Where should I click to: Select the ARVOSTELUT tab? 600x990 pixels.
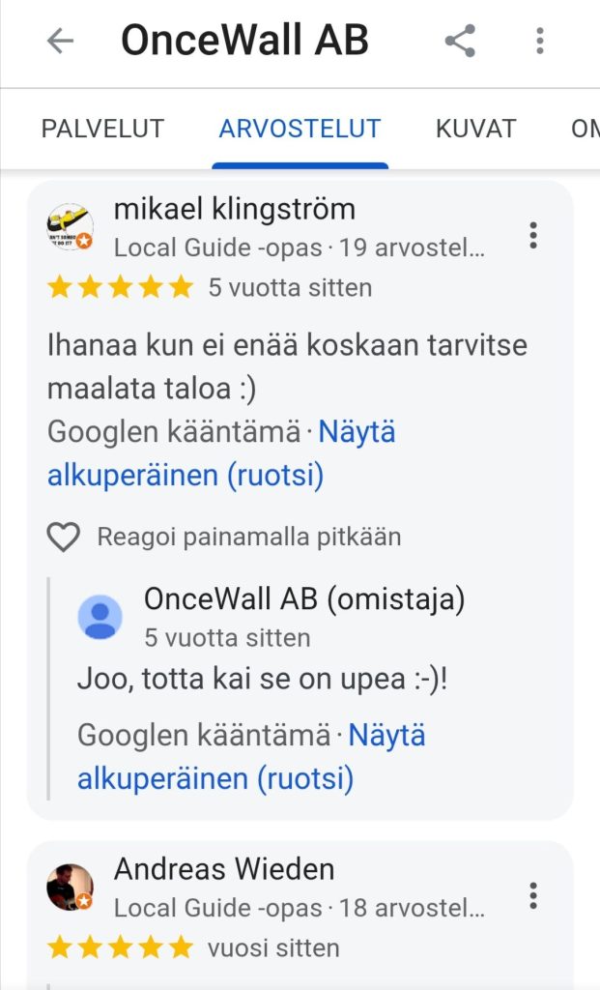point(300,129)
